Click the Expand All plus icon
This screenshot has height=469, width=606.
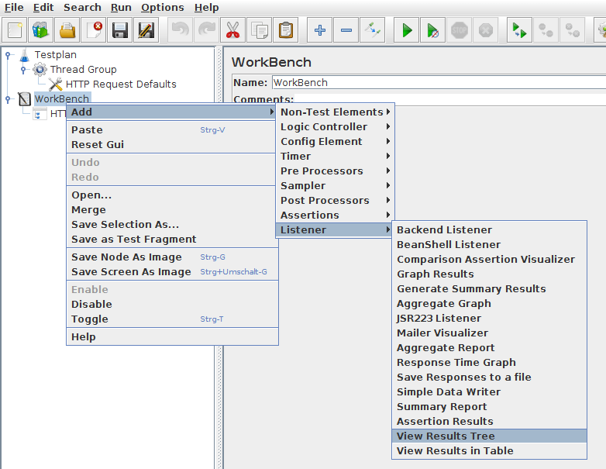[319, 30]
